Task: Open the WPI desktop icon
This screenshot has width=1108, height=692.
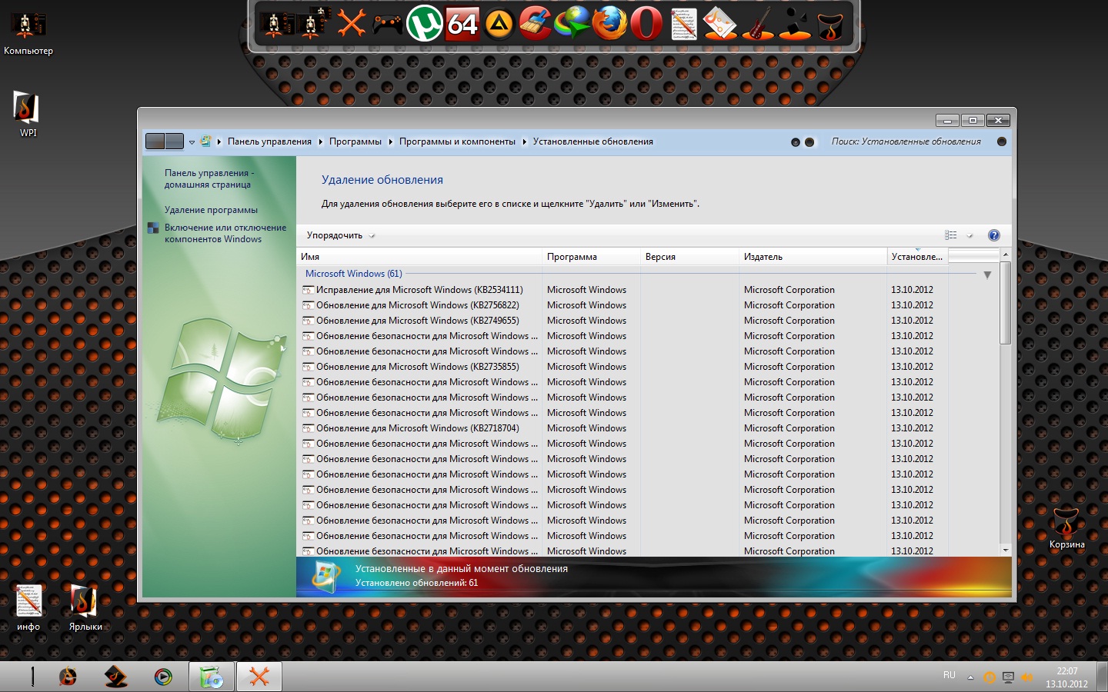Action: (28, 113)
